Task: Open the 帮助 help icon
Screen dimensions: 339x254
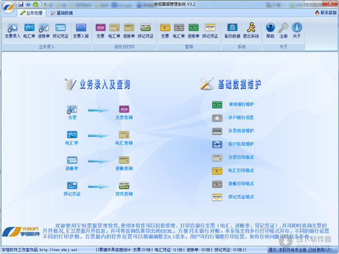Action: tap(270, 31)
